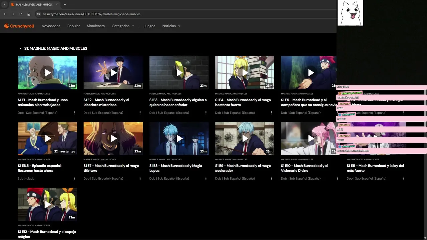Play episode S1 E1 thumbnail
The height and width of the screenshot is (240, 427).
click(47, 73)
